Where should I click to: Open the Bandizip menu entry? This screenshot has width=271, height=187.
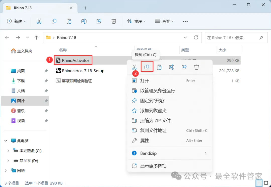[170, 153]
